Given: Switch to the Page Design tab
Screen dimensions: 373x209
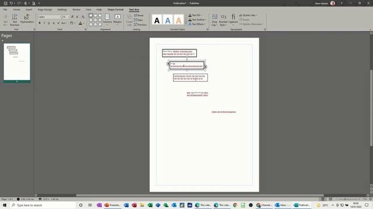Looking at the screenshot, I should [45, 10].
